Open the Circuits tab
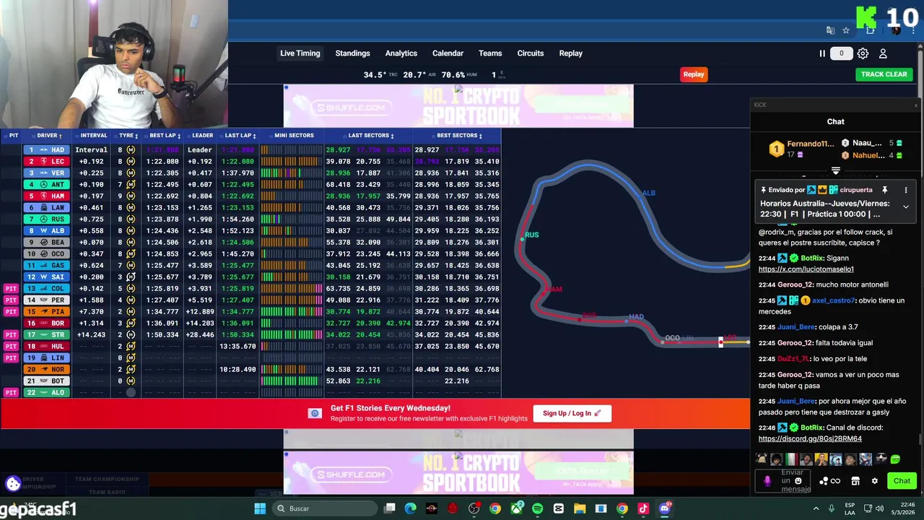 click(531, 53)
